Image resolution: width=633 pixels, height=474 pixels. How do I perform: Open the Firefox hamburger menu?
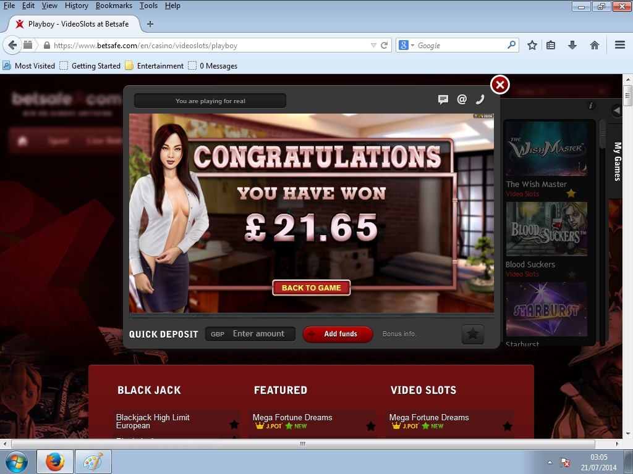619,45
